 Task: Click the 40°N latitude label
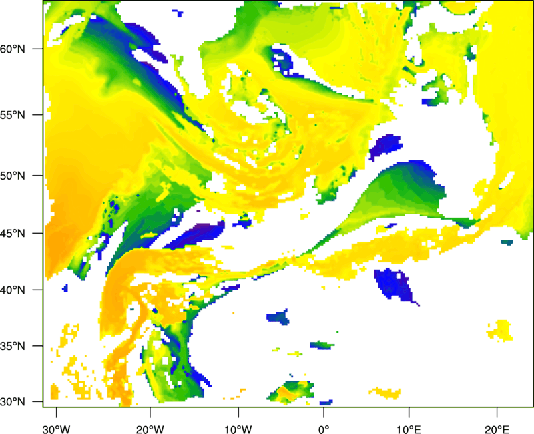pos(13,290)
